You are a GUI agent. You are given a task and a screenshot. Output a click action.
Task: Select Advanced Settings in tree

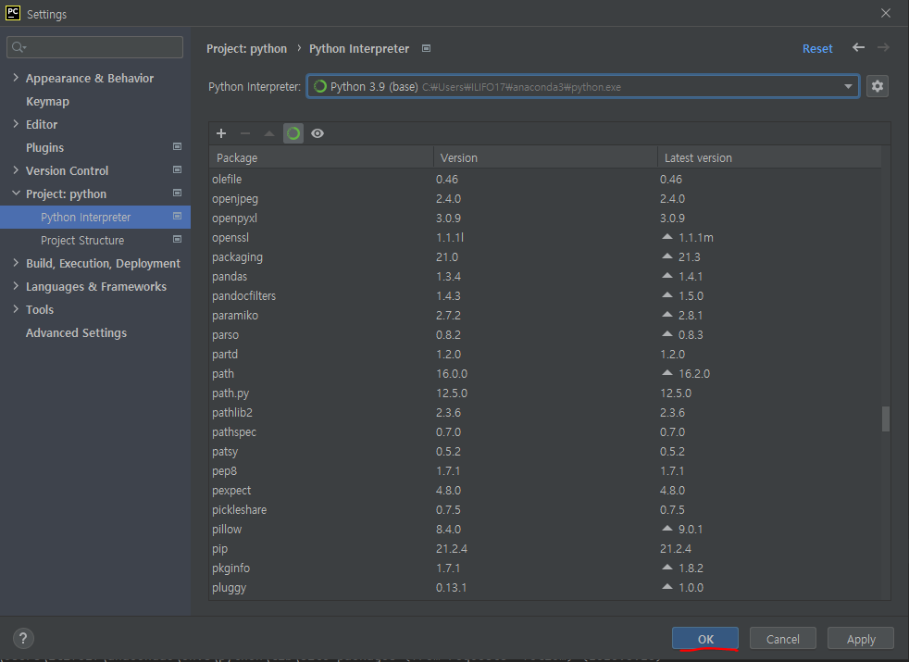coord(76,332)
